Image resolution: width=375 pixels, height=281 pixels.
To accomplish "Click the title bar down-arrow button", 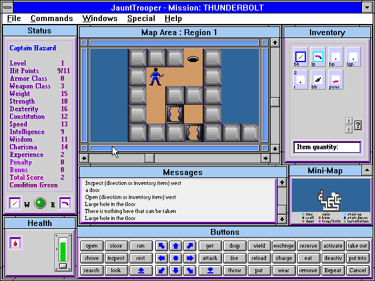I will click(x=367, y=8).
